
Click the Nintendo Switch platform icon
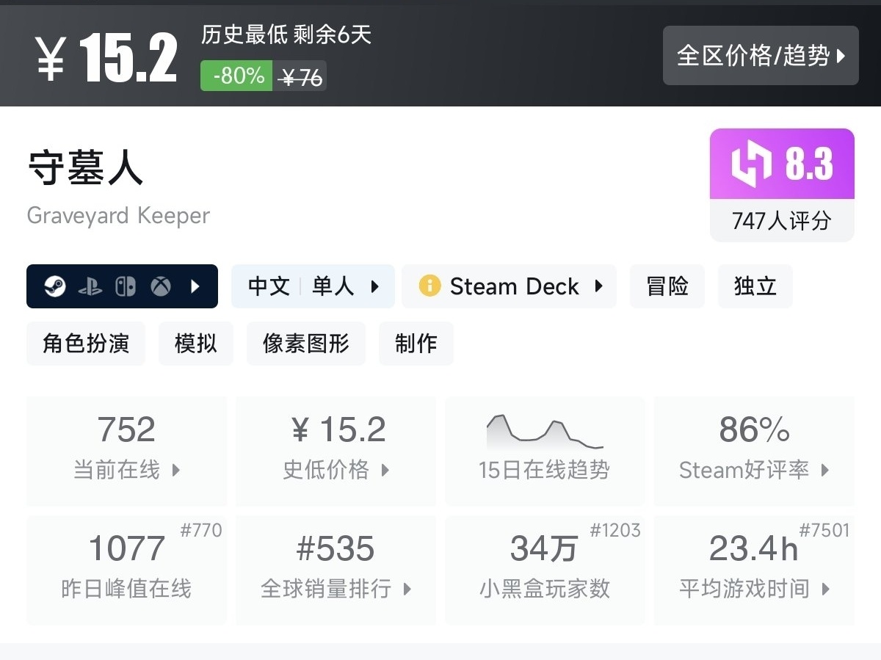(x=126, y=286)
